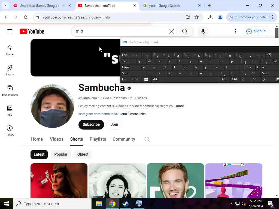Open Subscriptions in the sidebar

[10, 90]
